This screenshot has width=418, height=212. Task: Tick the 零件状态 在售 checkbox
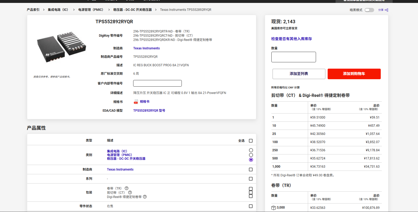(251, 206)
